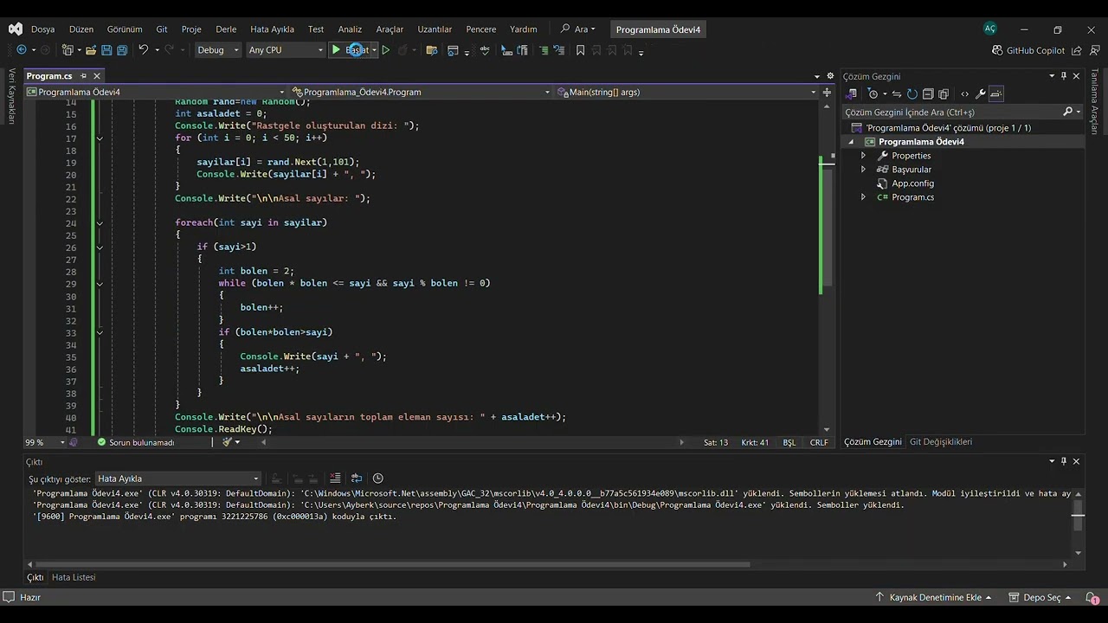1108x623 pixels.
Task: Save Program.cs with the single-disk Save icon
Action: click(106, 50)
